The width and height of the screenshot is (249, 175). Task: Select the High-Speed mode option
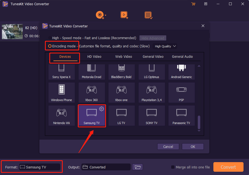point(50,38)
